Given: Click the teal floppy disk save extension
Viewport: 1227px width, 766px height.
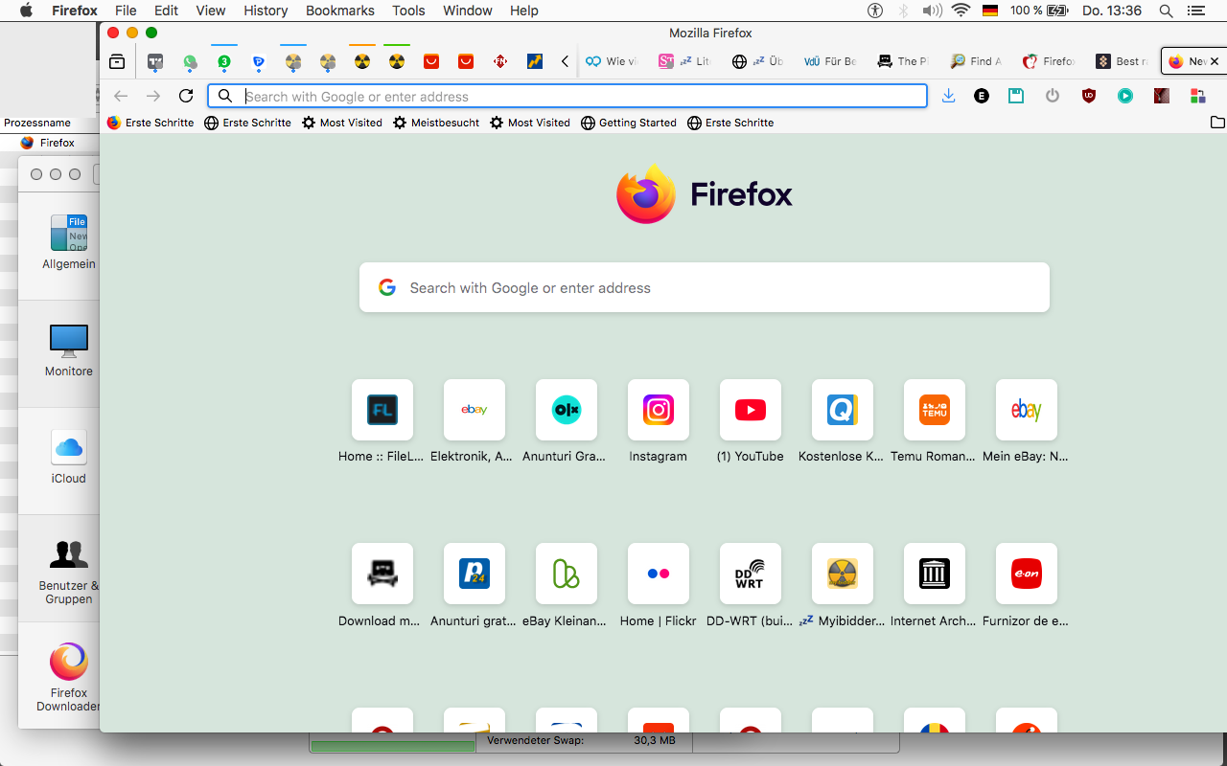Looking at the screenshot, I should point(1016,96).
